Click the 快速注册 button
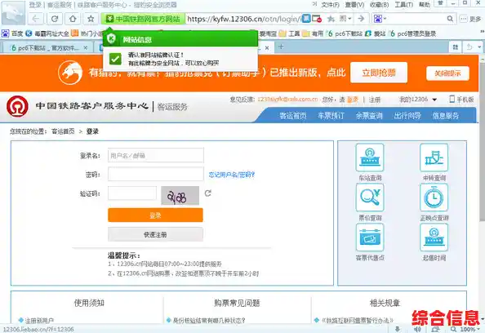The width and height of the screenshot is (485, 333). pos(155,234)
